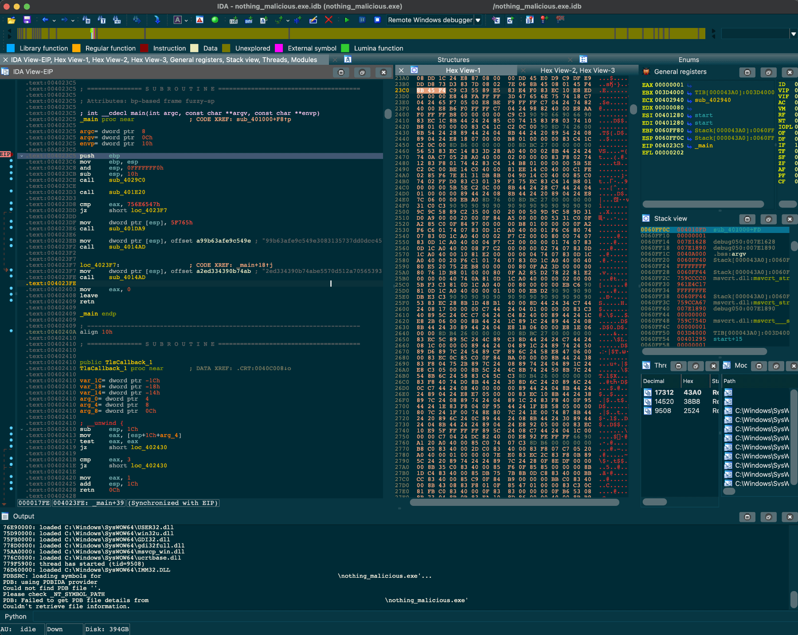Click the crossed-out breakpoints toolbar icon
798x635 pixels.
pos(560,20)
